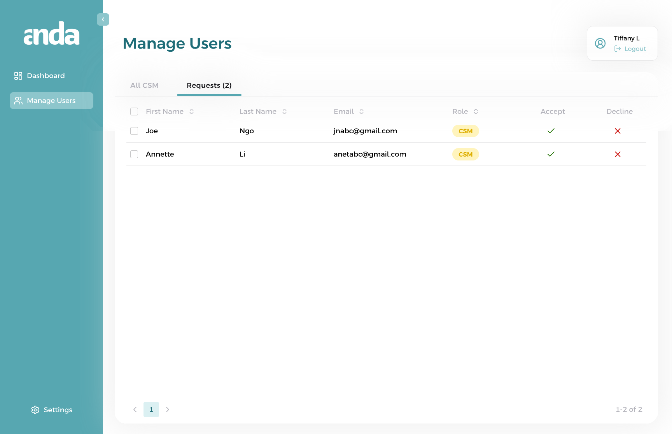This screenshot has width=672, height=434.
Task: Click the last name Li
Action: coord(242,154)
